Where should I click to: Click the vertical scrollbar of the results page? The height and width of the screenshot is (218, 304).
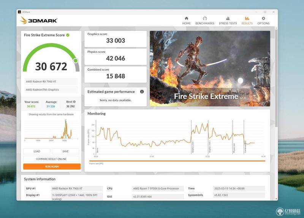click(276, 78)
